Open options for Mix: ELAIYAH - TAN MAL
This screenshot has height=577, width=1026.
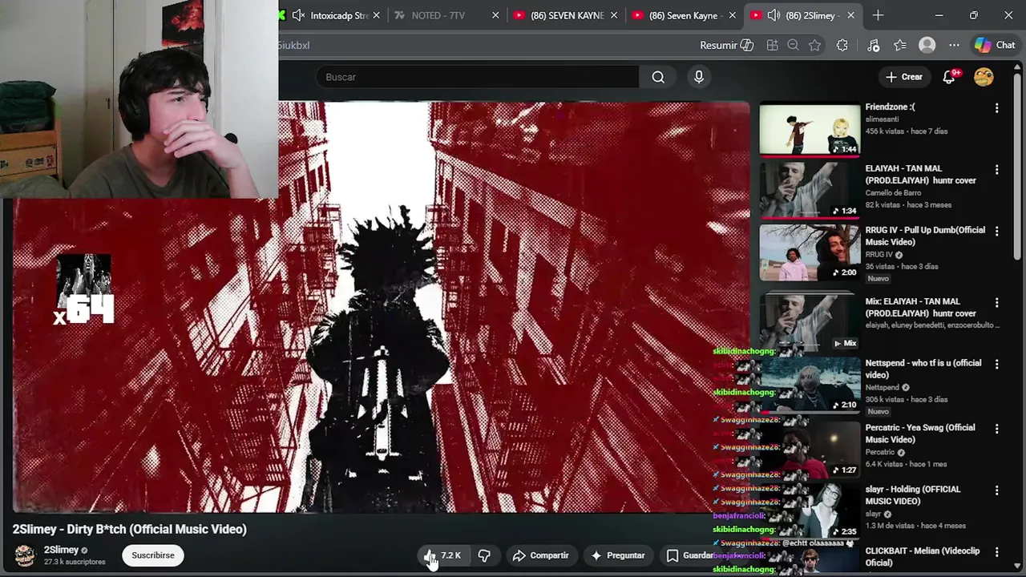(996, 303)
